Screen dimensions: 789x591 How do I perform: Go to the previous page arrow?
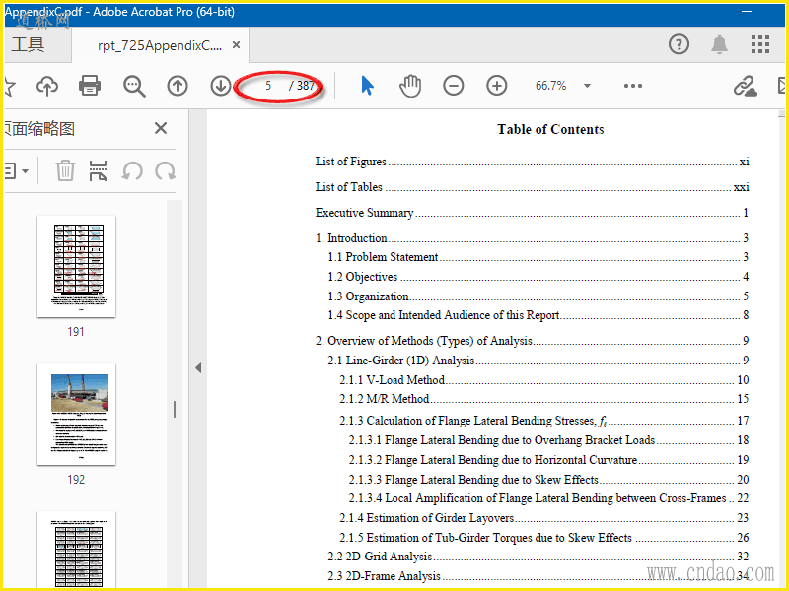coord(178,86)
